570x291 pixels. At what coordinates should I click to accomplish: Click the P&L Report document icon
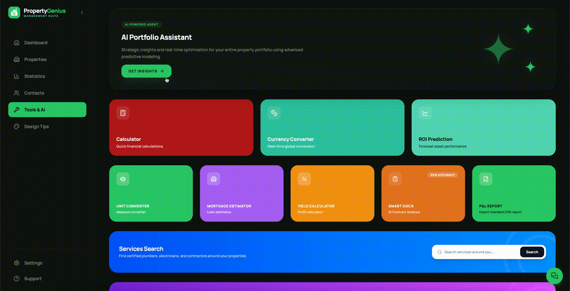pyautogui.click(x=486, y=179)
